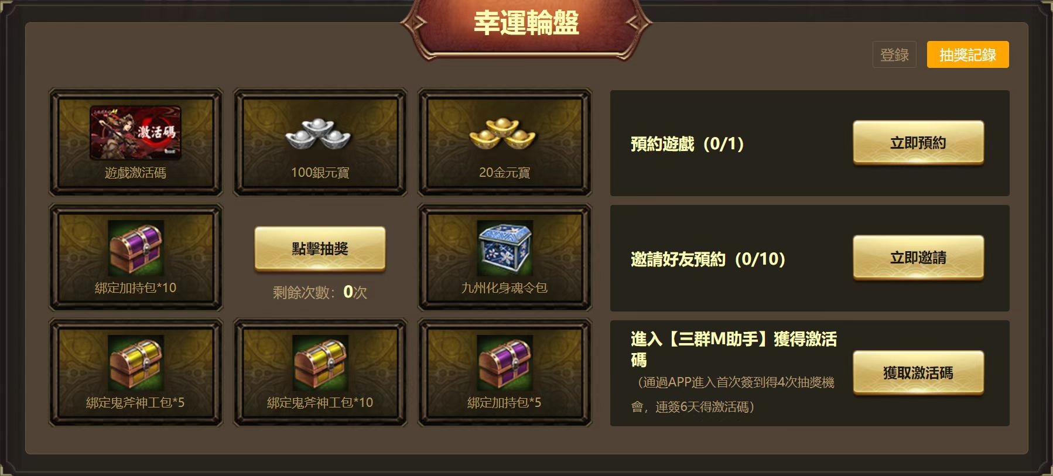This screenshot has height=476, width=1053.
Task: Click the 遊戲激活碼 activation card image
Action: click(x=135, y=133)
